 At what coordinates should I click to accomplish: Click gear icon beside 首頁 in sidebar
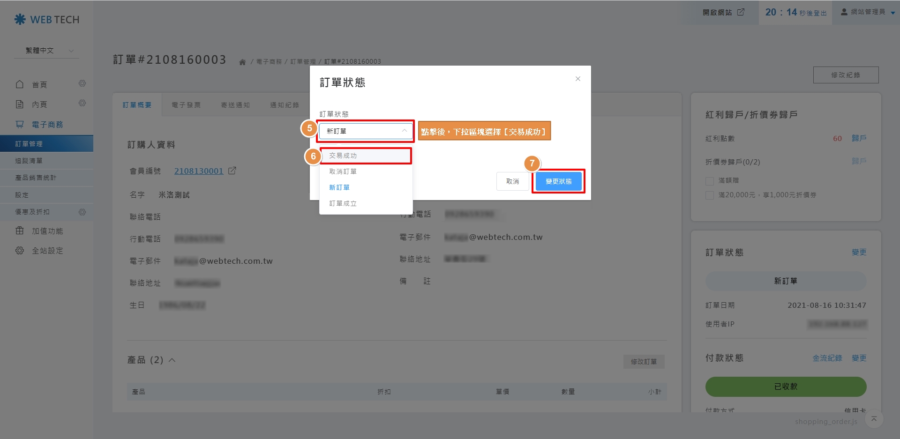click(82, 83)
